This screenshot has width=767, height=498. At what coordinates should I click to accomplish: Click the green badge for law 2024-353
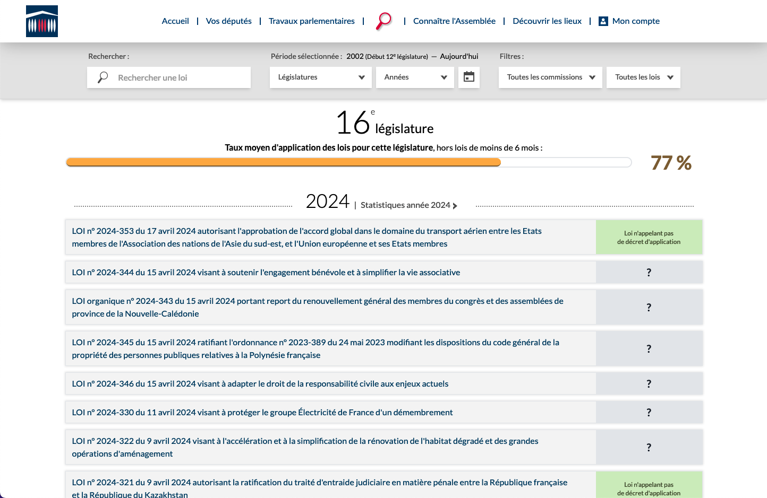649,238
